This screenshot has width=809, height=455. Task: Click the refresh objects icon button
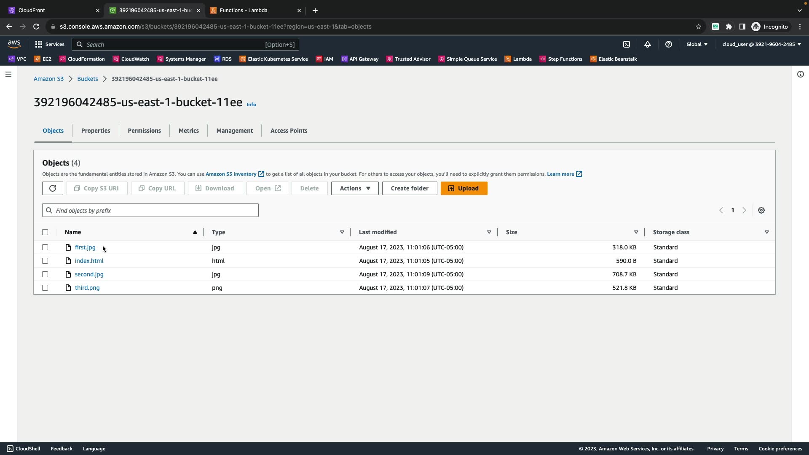(53, 188)
